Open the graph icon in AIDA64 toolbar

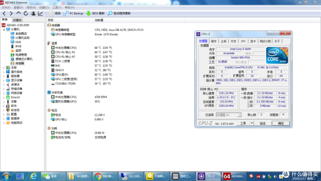pos(40,13)
